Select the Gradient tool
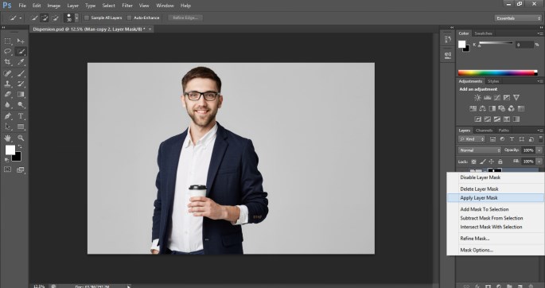 coord(21,94)
